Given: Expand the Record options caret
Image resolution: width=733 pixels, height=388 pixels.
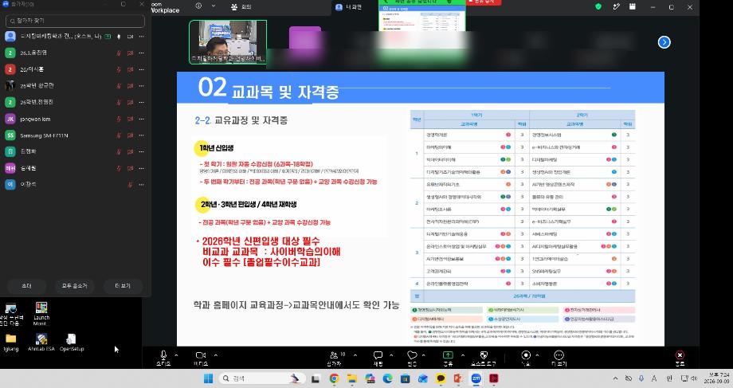Looking at the screenshot, I should point(537,355).
